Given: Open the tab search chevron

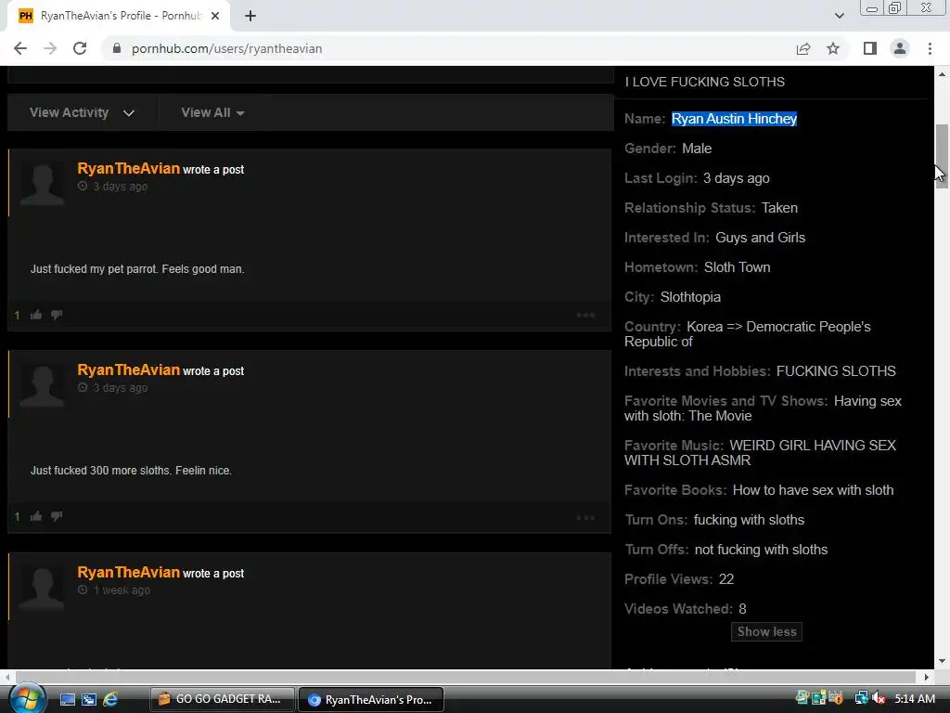Looking at the screenshot, I should pyautogui.click(x=839, y=16).
